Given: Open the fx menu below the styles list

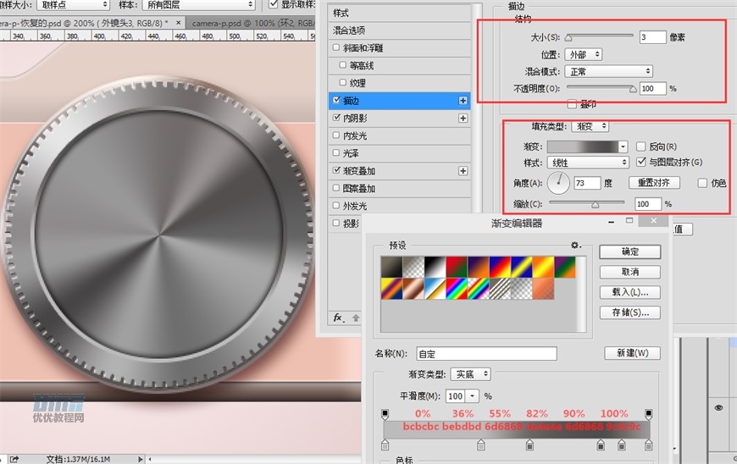Looking at the screenshot, I should (338, 318).
